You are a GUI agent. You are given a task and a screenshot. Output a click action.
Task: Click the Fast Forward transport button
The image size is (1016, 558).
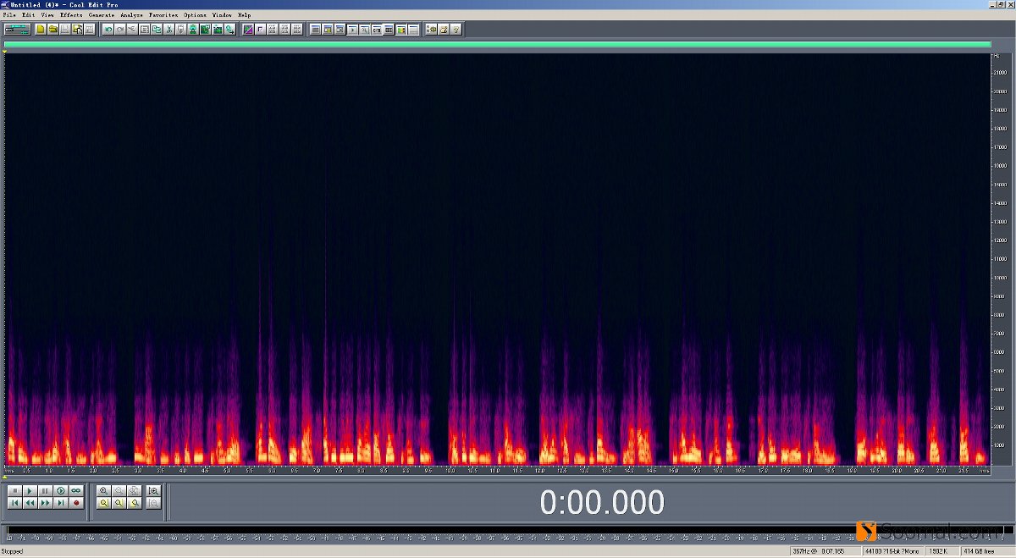click(45, 503)
